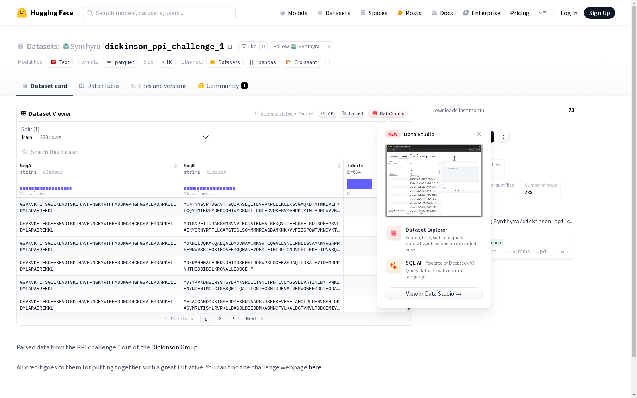Navigate to Posts
Screen dimensions: 637x398
click(409, 13)
